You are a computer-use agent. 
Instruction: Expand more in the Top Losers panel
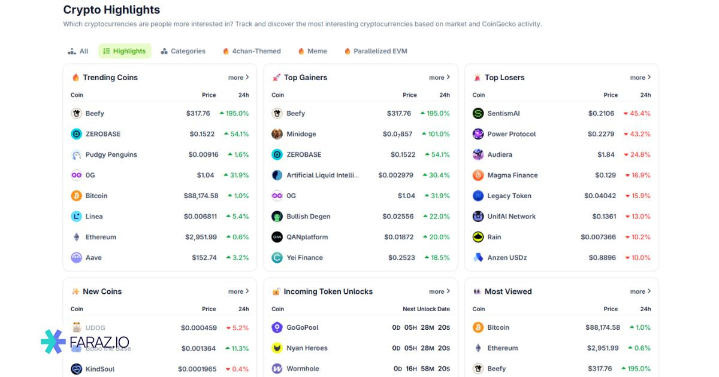[x=640, y=78]
